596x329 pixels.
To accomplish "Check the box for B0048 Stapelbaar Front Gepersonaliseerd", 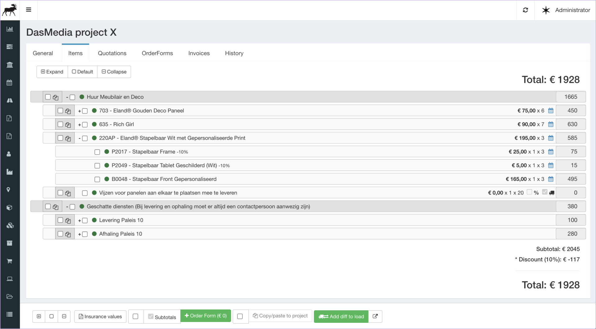I will [97, 179].
